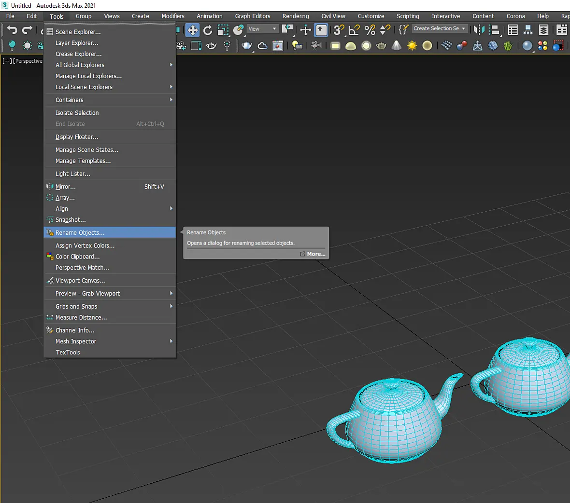The height and width of the screenshot is (503, 570).
Task: Toggle Keyboard Shortcut Override button
Action: 321,30
